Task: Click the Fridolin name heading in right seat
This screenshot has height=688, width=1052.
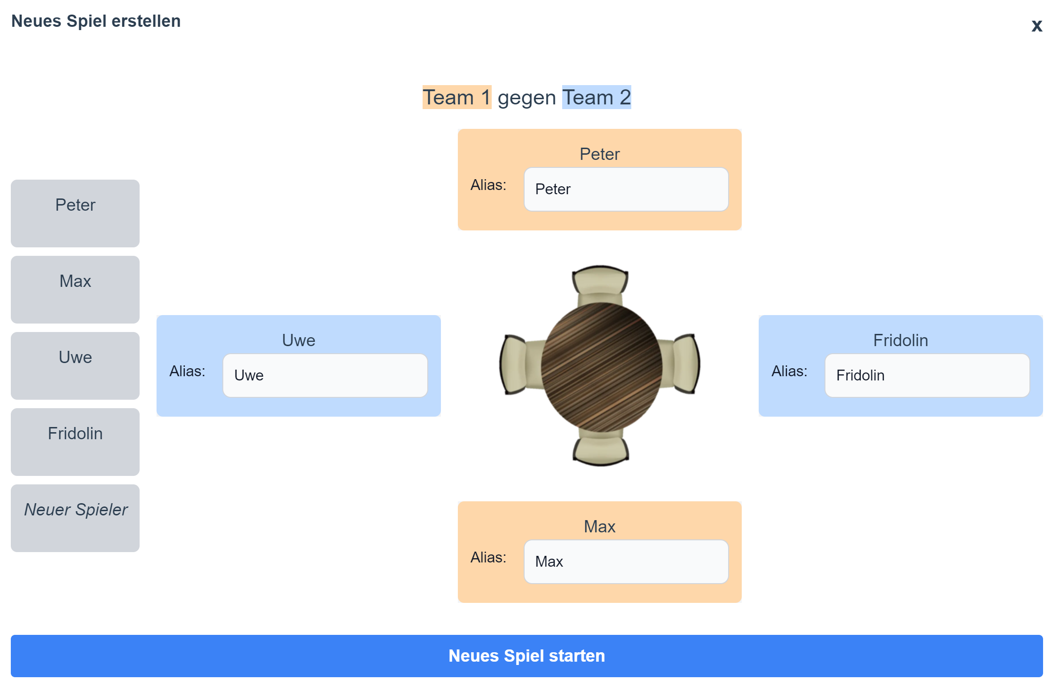Action: (900, 340)
